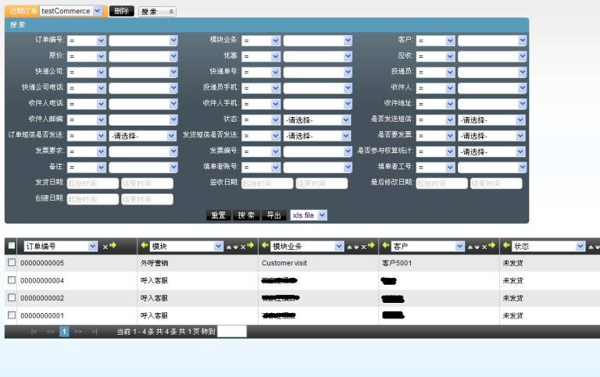Go to page 1 in pagination

tap(65, 331)
